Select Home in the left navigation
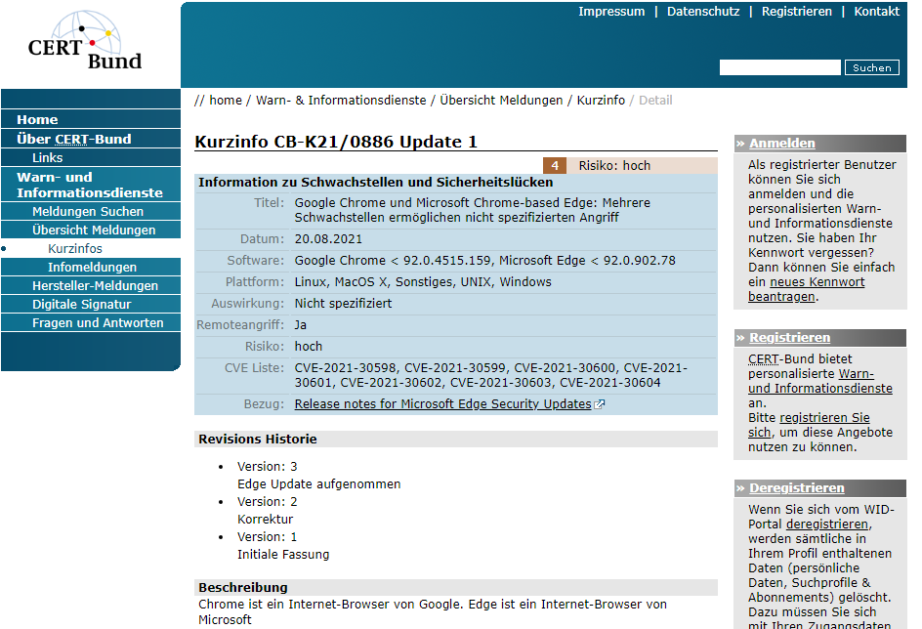The width and height of the screenshot is (922, 629). pyautogui.click(x=91, y=119)
